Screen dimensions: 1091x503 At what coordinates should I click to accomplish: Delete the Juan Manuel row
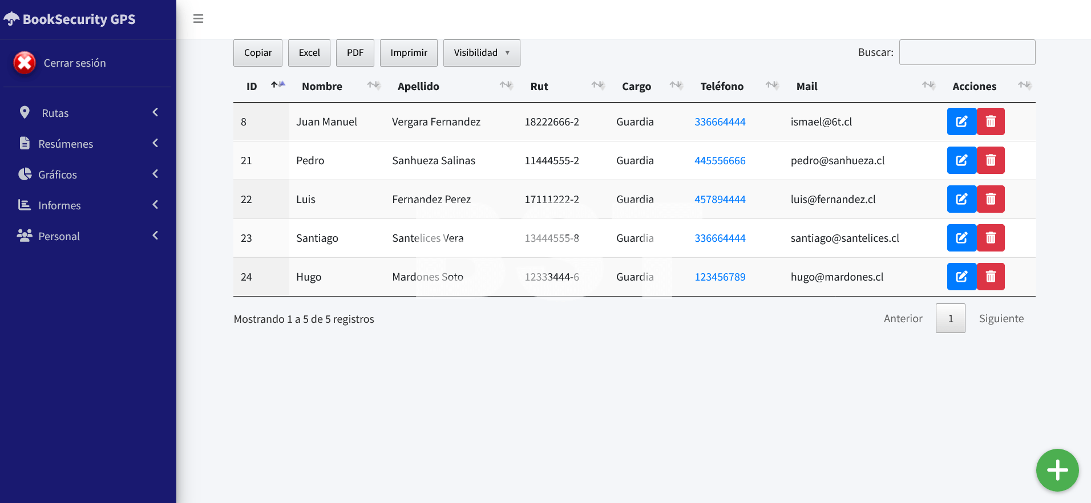pyautogui.click(x=991, y=121)
